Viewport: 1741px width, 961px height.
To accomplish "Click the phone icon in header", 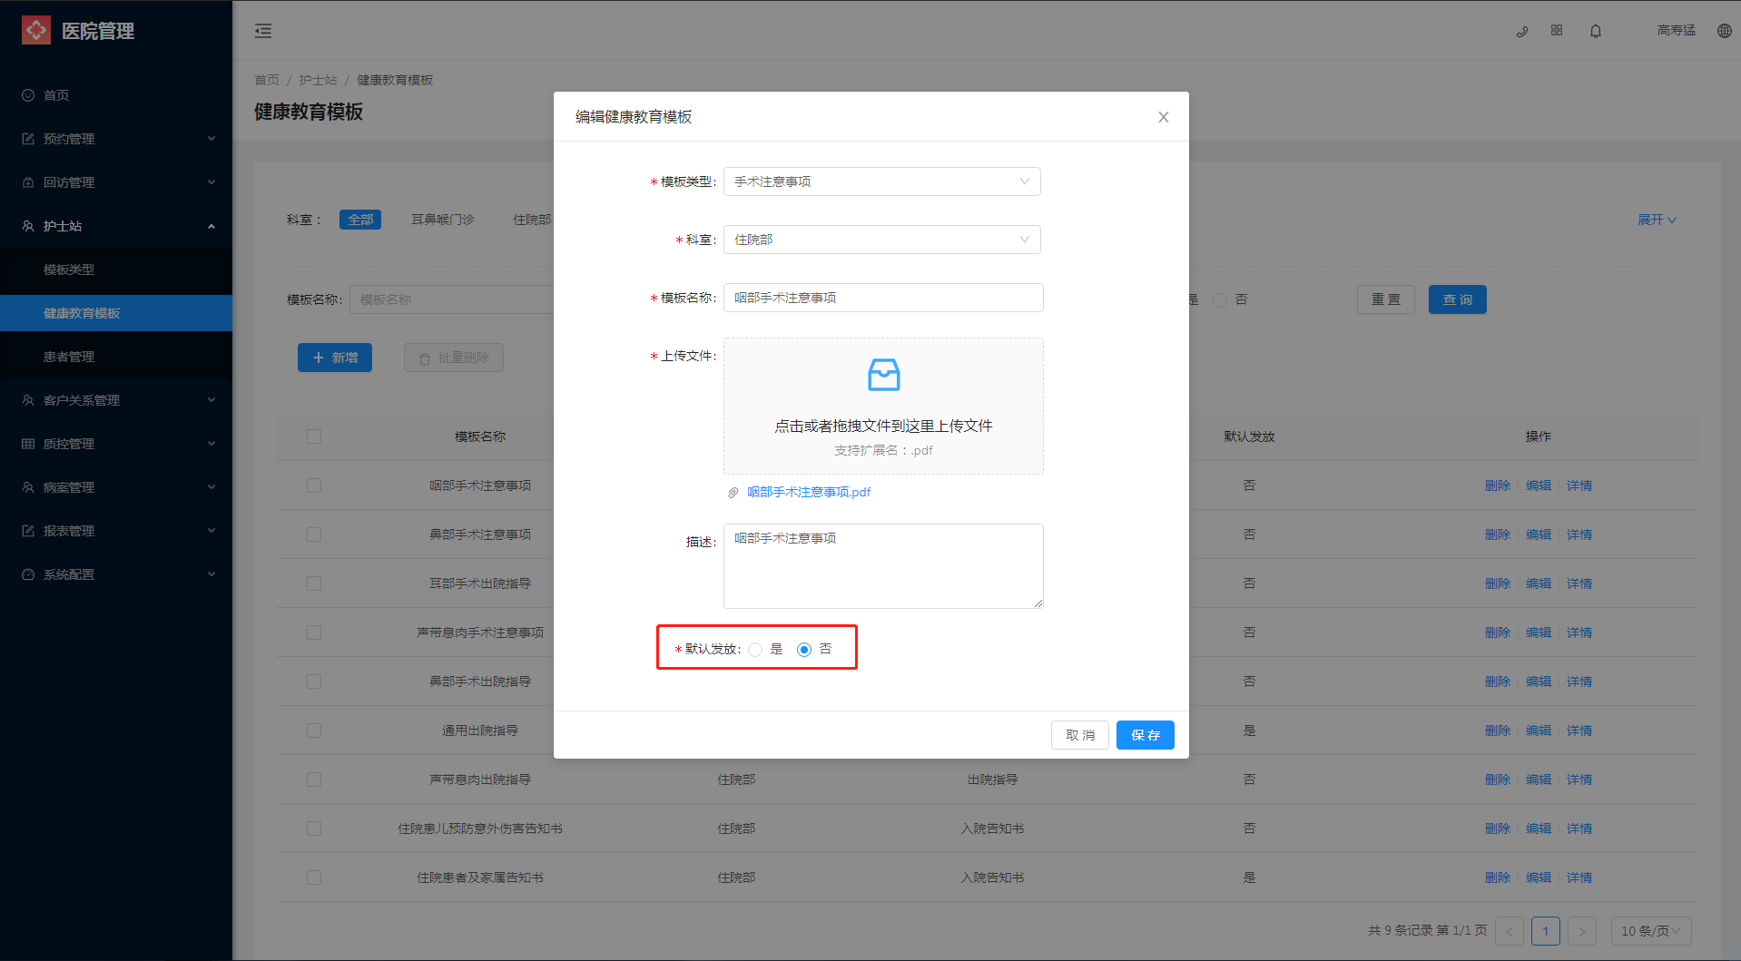I will [x=1522, y=31].
